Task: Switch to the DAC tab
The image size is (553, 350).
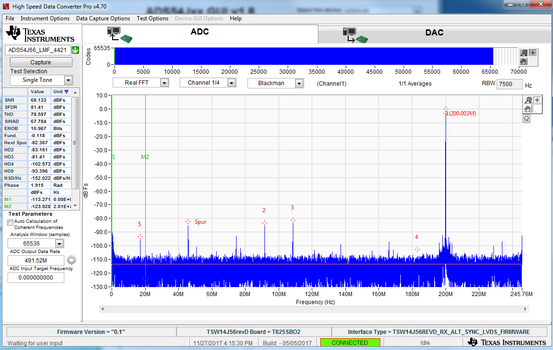Action: [434, 35]
